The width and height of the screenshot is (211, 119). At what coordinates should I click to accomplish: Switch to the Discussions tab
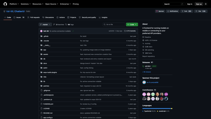(48, 18)
